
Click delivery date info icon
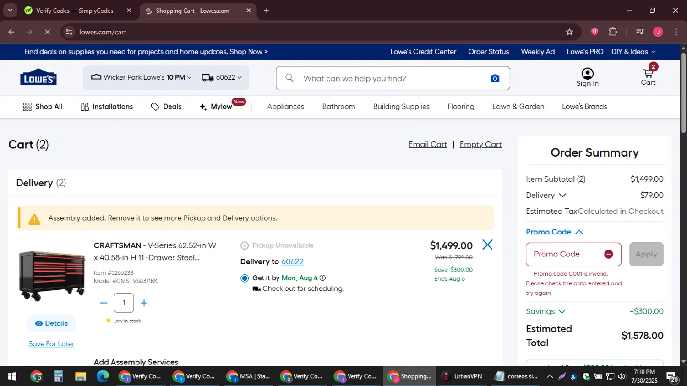tap(322, 278)
